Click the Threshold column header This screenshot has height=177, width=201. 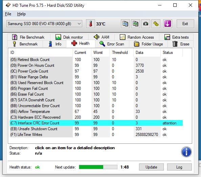pos(122,53)
